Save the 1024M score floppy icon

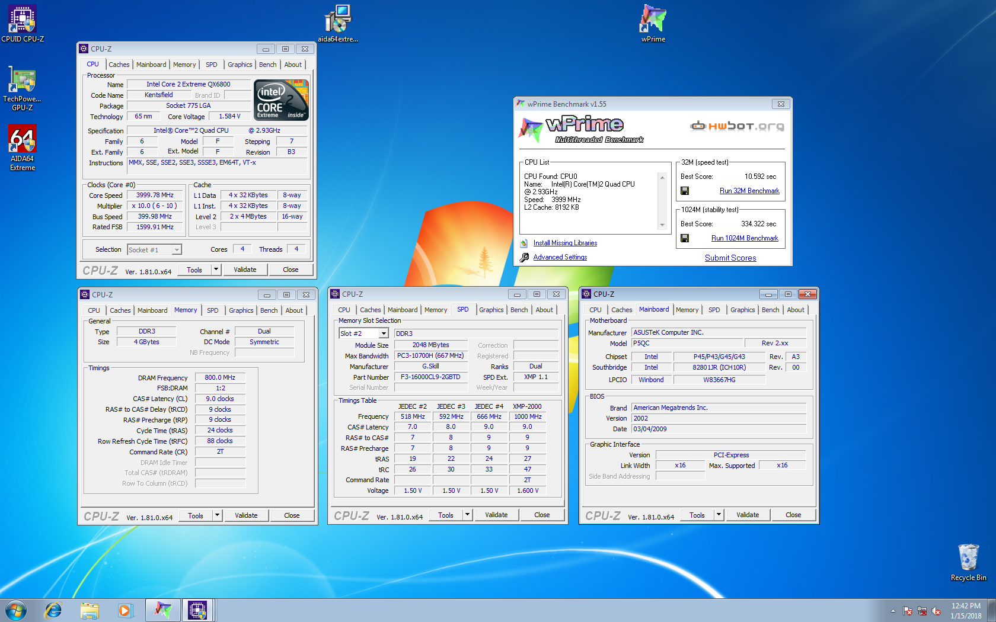(685, 238)
